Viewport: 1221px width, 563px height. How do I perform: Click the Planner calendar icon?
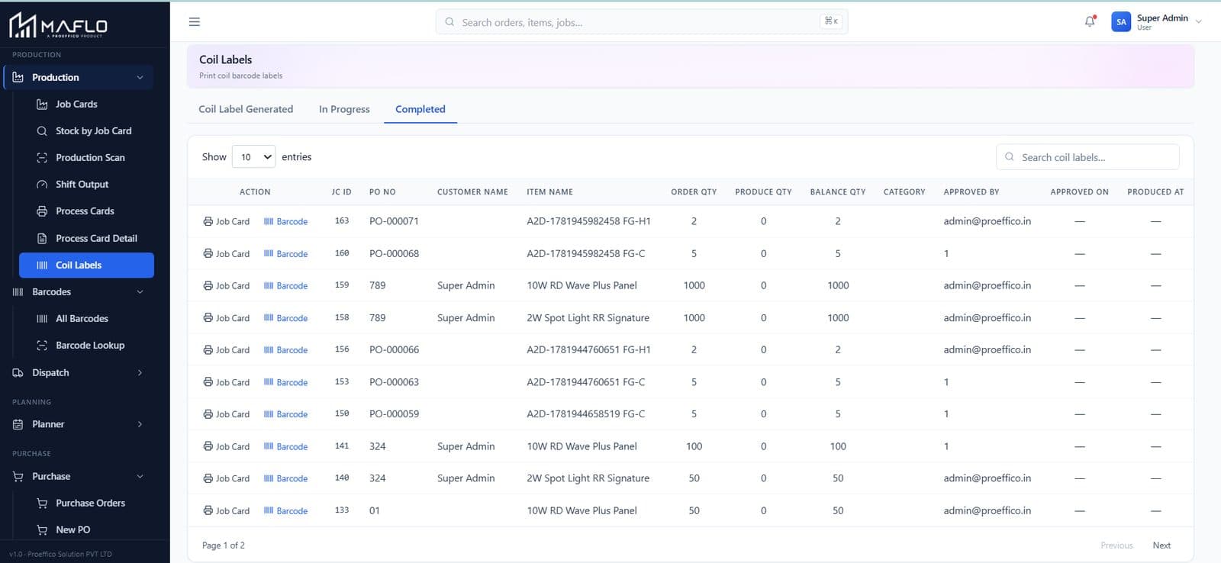(18, 424)
